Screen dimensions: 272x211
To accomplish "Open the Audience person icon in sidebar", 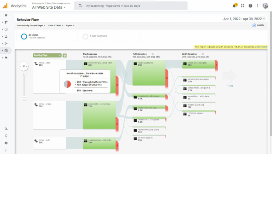I will coord(6,37).
